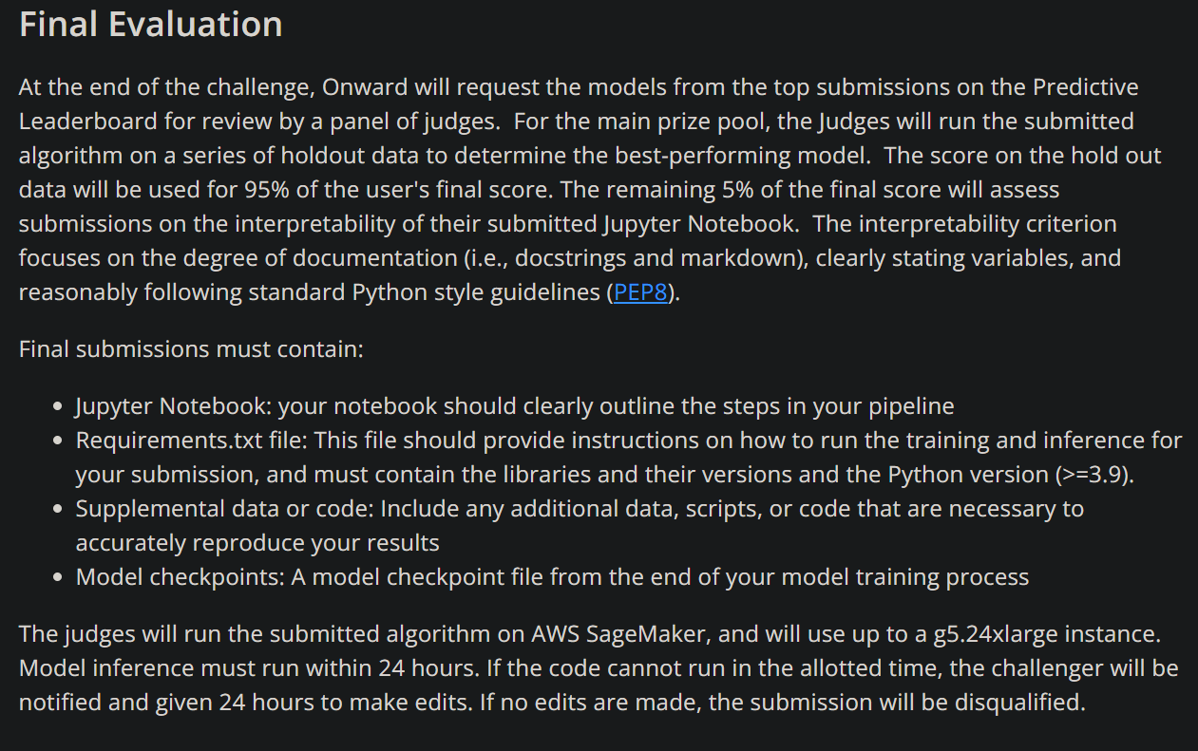Click the bullet dot before Jupyter Notebook
This screenshot has height=751, width=1198.
[x=59, y=407]
